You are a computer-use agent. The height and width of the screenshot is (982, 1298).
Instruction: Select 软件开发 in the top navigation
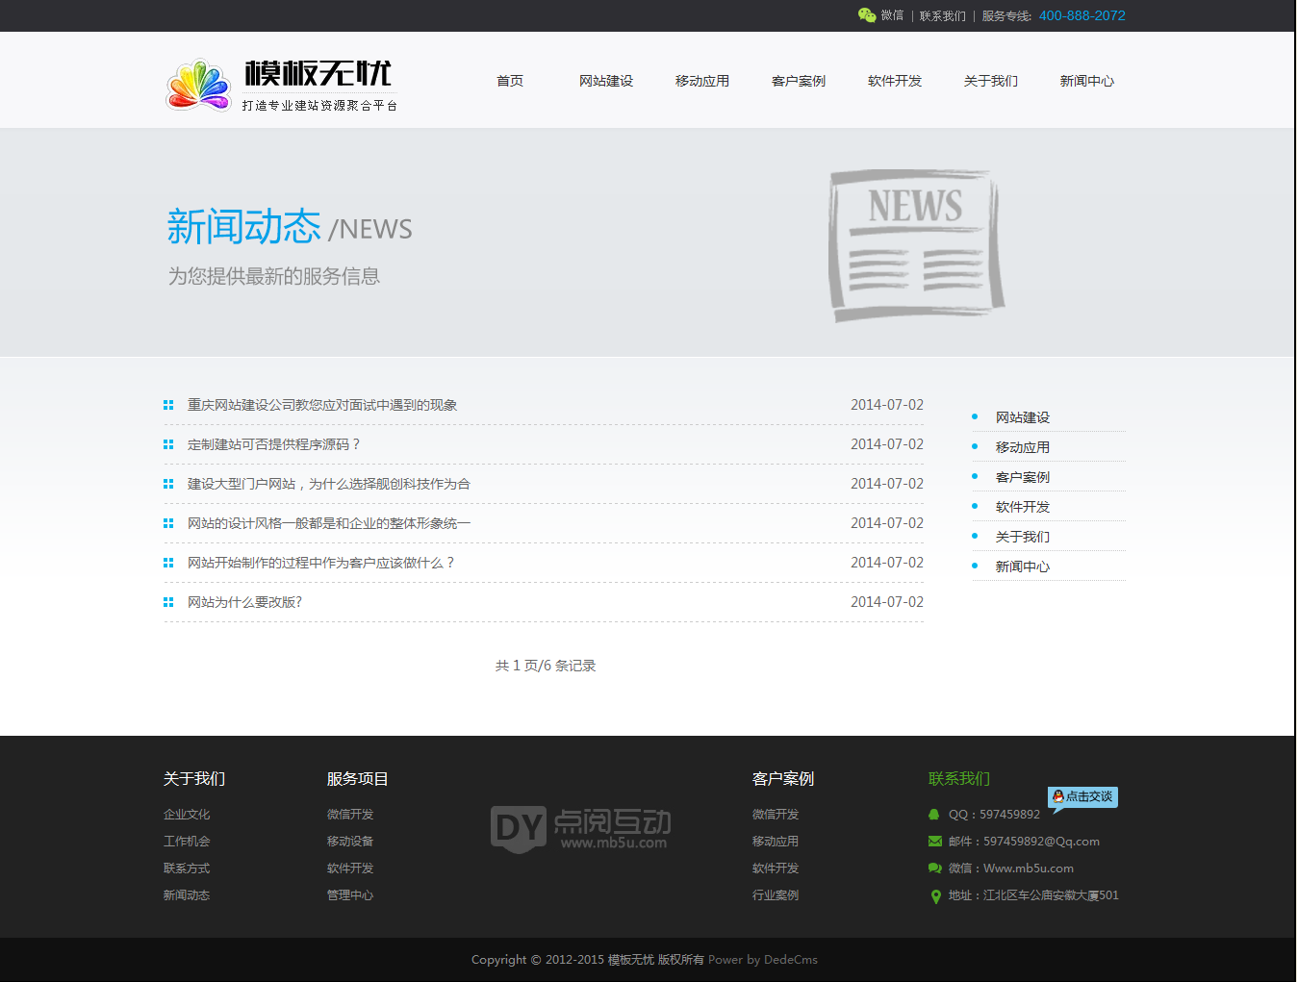click(x=895, y=81)
